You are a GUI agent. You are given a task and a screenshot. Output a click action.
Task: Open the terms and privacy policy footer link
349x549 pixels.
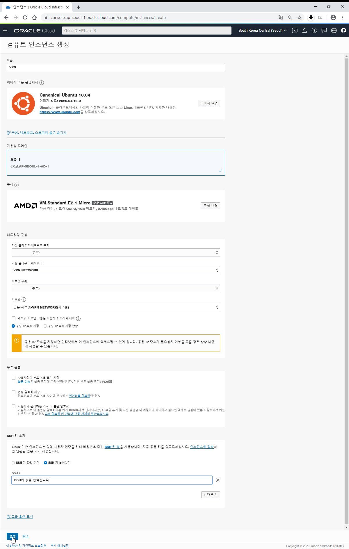(x=26, y=546)
